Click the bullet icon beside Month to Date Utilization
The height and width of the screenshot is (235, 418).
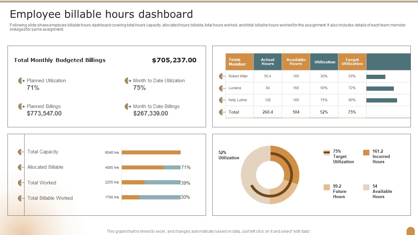click(128, 81)
